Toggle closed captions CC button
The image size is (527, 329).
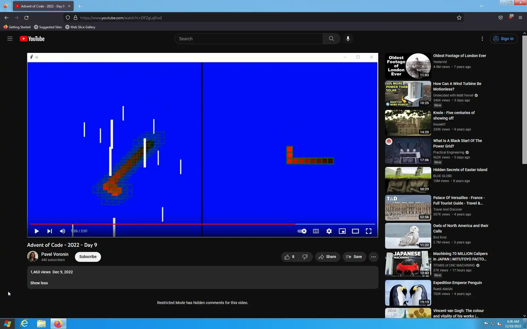(316, 231)
